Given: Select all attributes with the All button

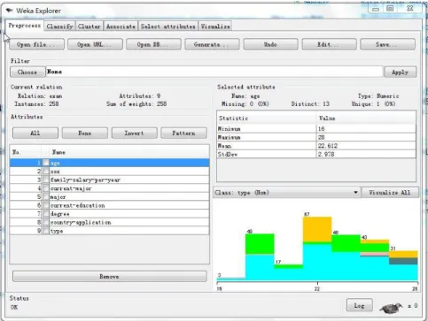Looking at the screenshot, I should pos(35,133).
